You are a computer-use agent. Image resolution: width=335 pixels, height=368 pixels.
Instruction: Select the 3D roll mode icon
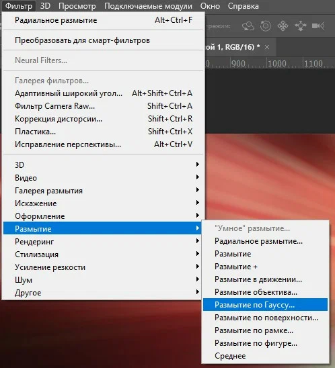coord(266,26)
